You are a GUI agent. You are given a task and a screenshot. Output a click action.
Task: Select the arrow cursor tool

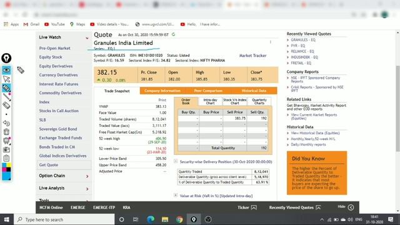[x=6, y=79]
